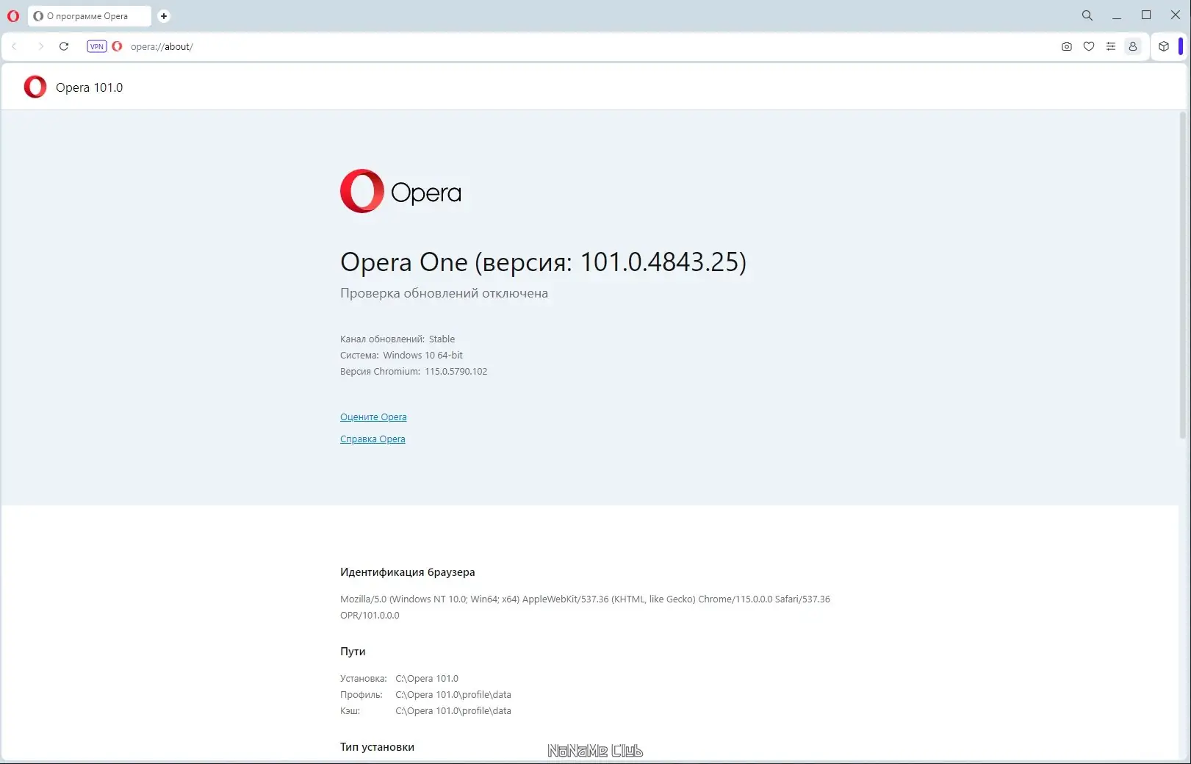Take a snapshot with the camera icon
This screenshot has width=1191, height=764.
(1067, 46)
